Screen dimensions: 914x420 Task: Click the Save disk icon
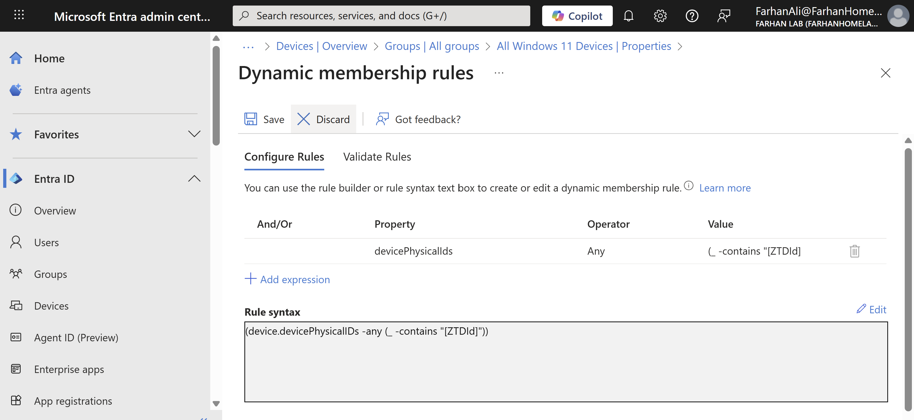(x=250, y=119)
